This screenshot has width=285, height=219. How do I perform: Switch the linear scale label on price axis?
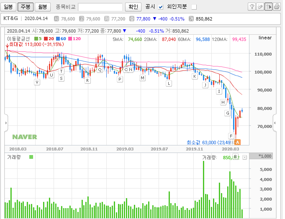[x=265, y=38]
